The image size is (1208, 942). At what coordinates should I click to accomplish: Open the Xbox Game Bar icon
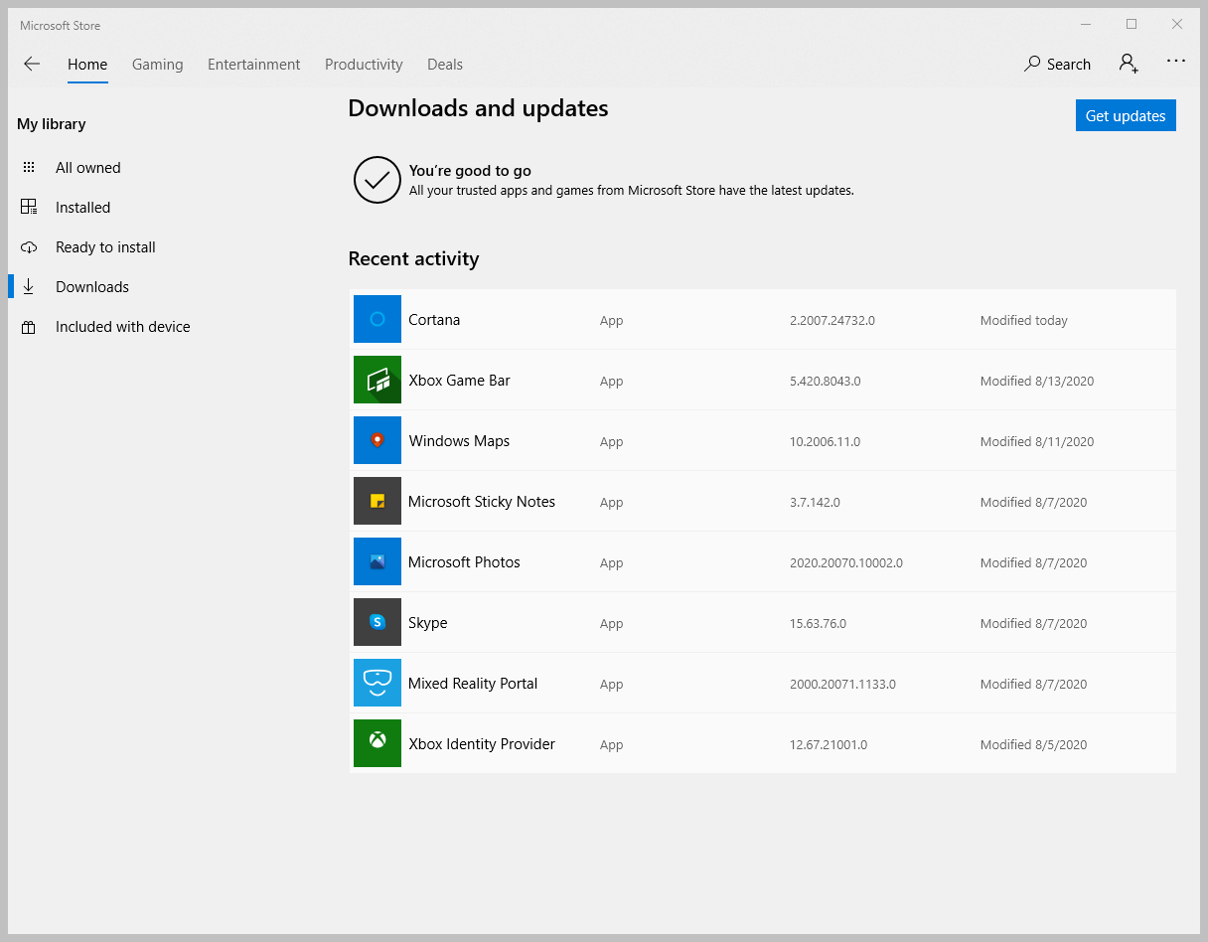pos(377,380)
